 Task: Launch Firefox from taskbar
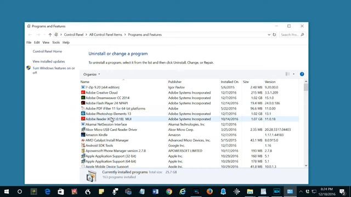(210, 192)
